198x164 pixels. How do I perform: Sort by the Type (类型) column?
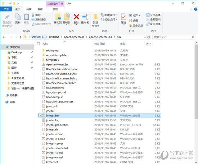coord(123,44)
